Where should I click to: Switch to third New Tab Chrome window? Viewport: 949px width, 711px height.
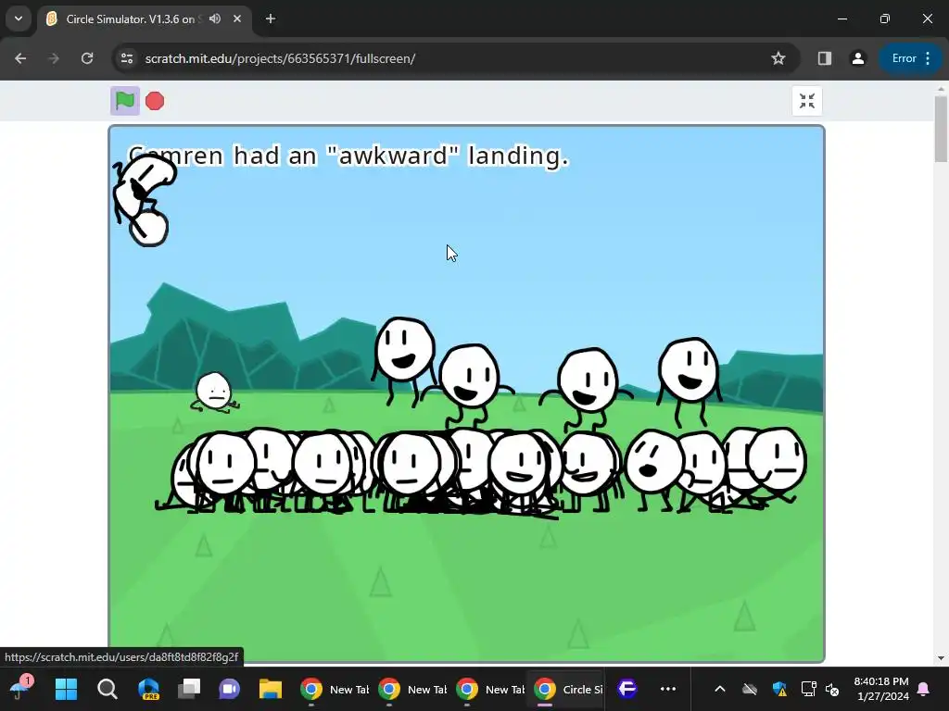(x=490, y=689)
